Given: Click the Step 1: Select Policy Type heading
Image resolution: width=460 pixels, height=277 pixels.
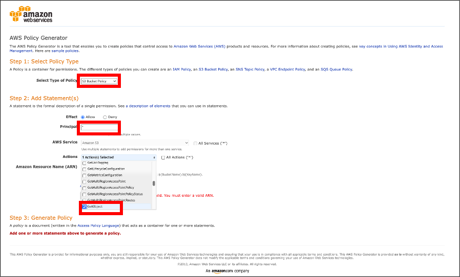Looking at the screenshot, I should [x=44, y=61].
